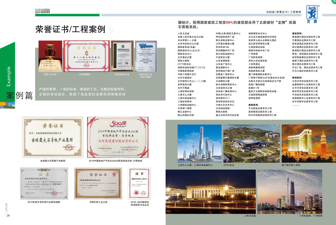336x225 pixels.
Task: Click the caption 上海中心大厦、上海环球金融中心
Action: [195, 165]
